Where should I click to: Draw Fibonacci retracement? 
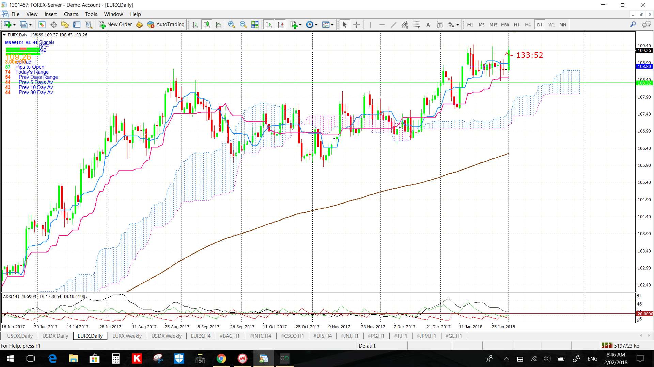point(417,24)
